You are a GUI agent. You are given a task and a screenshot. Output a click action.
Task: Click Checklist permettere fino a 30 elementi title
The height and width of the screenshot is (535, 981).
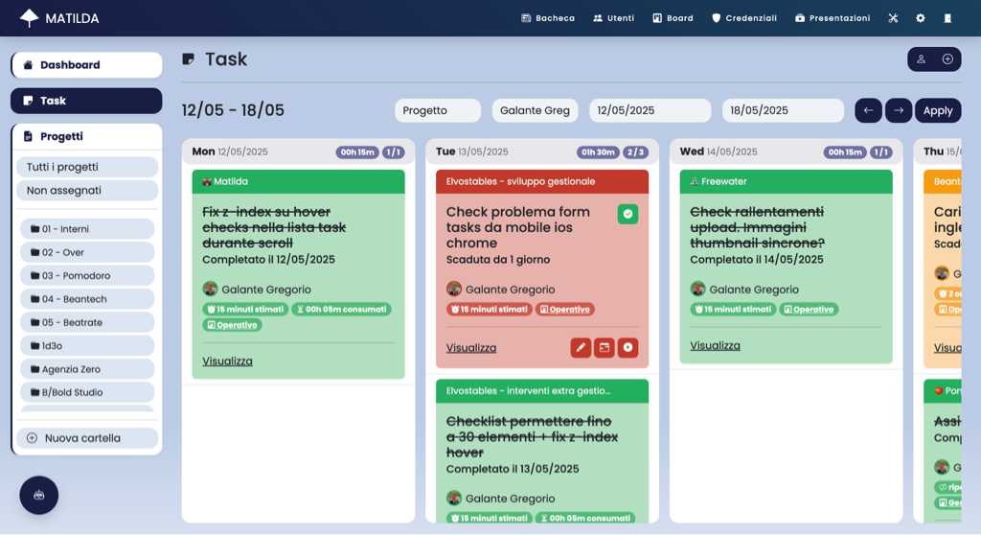[532, 436]
